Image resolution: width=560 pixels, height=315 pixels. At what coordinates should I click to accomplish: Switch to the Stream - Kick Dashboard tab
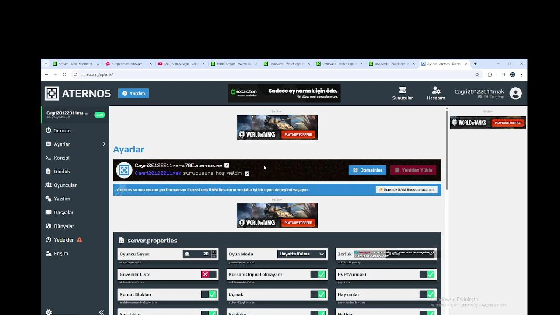tap(76, 64)
